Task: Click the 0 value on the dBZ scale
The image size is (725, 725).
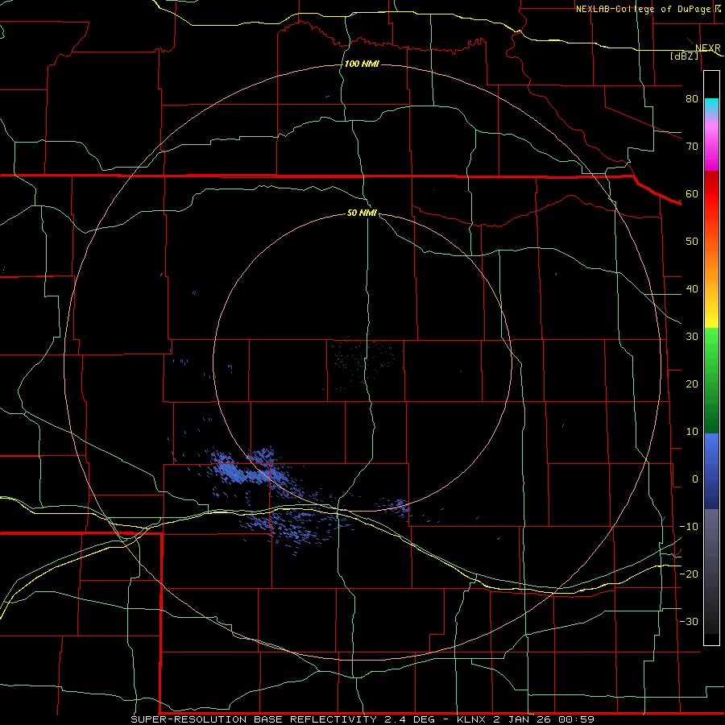Action: click(x=694, y=479)
